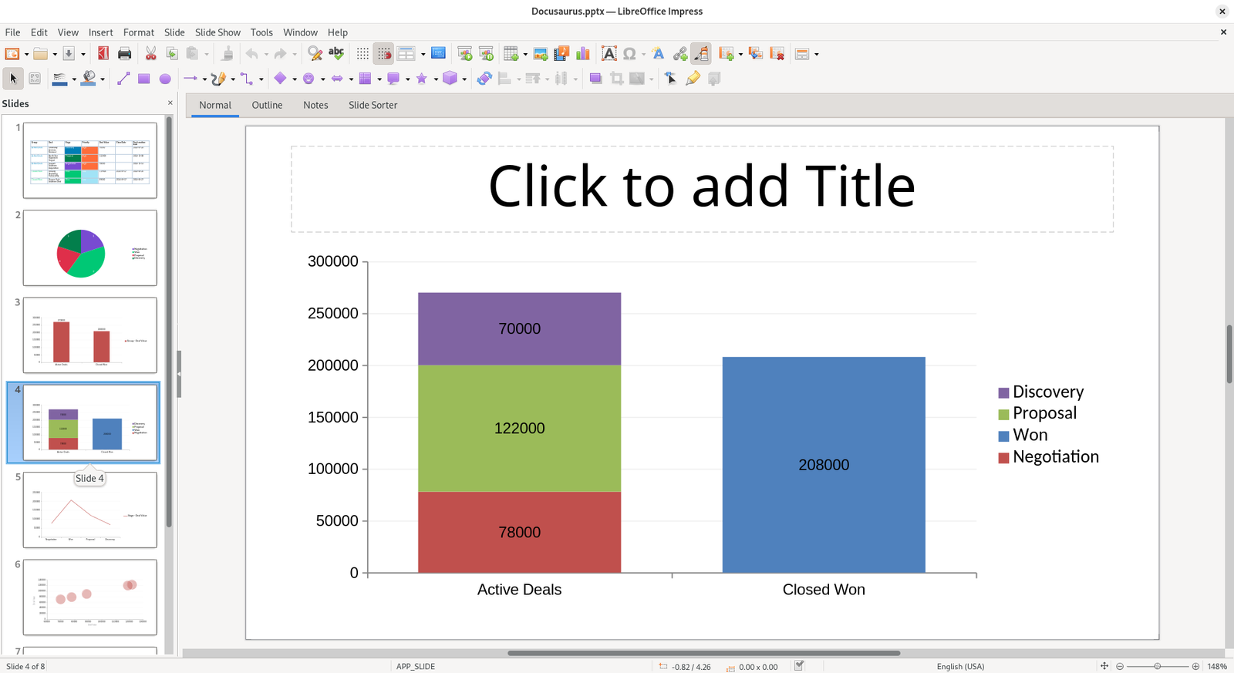The width and height of the screenshot is (1234, 673).
Task: Click the Select arrow tool
Action: [x=13, y=79]
